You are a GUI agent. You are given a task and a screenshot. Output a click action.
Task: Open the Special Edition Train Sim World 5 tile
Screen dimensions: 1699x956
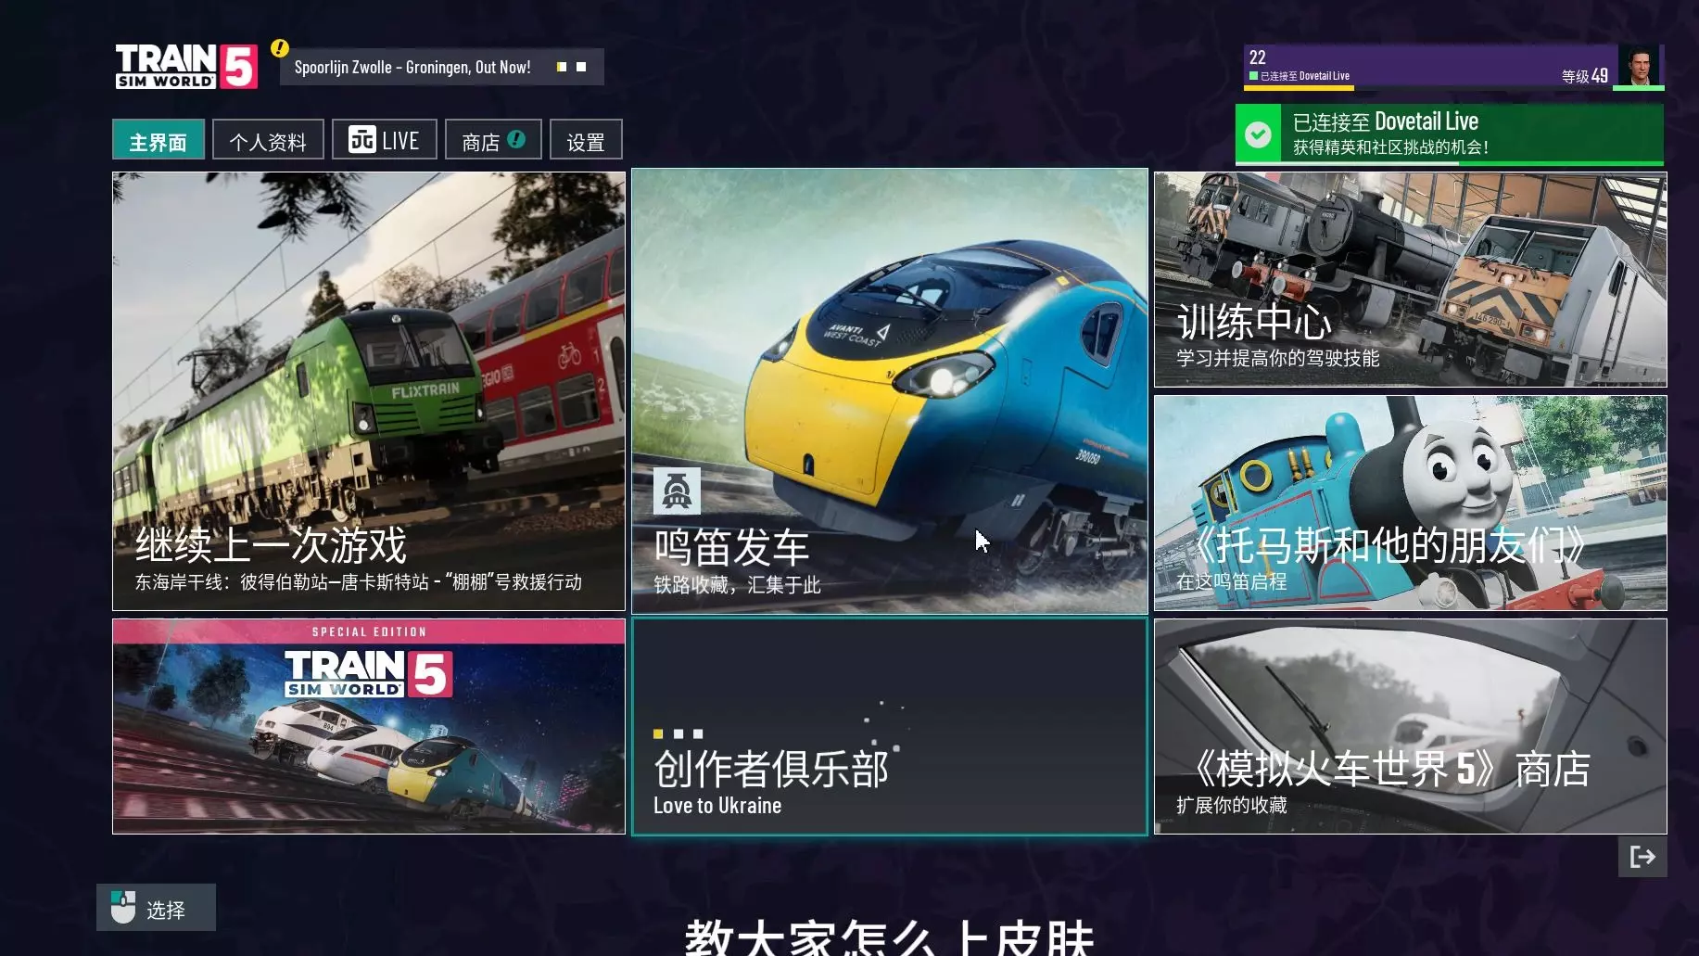pos(369,727)
